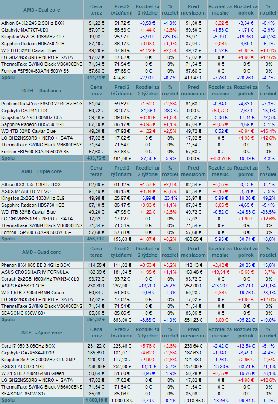Image resolution: width=278 pixels, height=404 pixels.
Task: Click the current price '51,22 €'
Action: pos(97,23)
